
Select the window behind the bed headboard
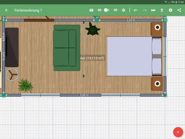point(165,57)
